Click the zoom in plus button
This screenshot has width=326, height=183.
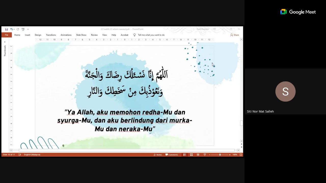click(x=230, y=155)
